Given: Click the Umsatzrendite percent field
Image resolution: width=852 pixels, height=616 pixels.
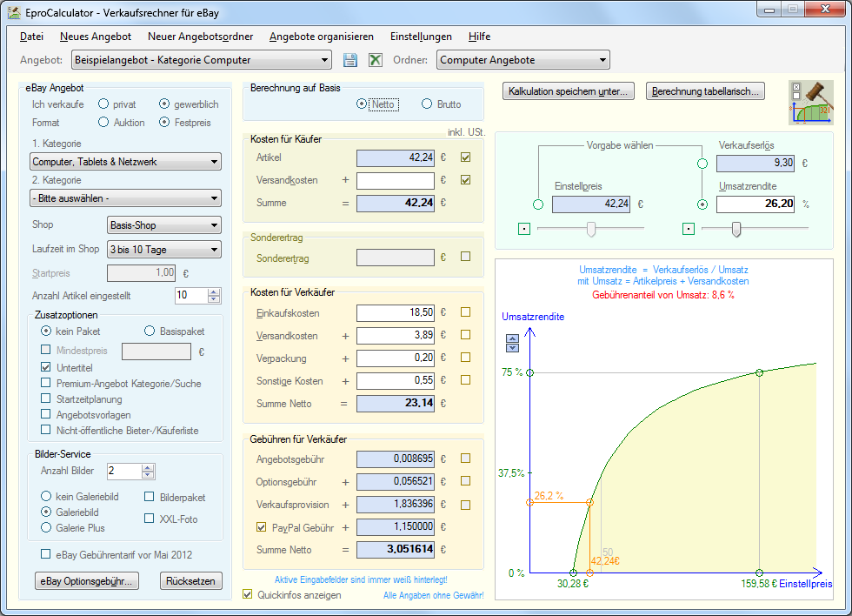Looking at the screenshot, I should click(755, 204).
